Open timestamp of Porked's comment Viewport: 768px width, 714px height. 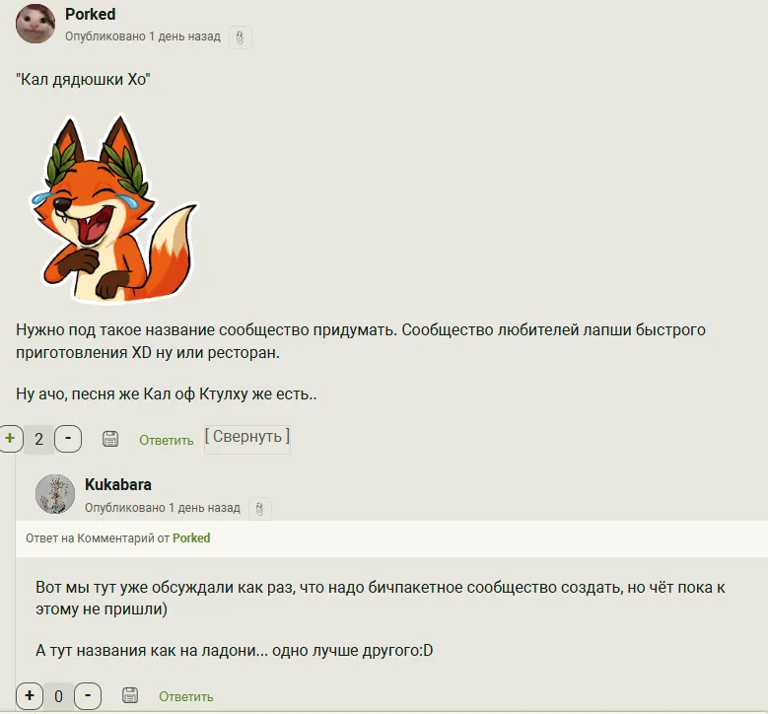[x=143, y=36]
